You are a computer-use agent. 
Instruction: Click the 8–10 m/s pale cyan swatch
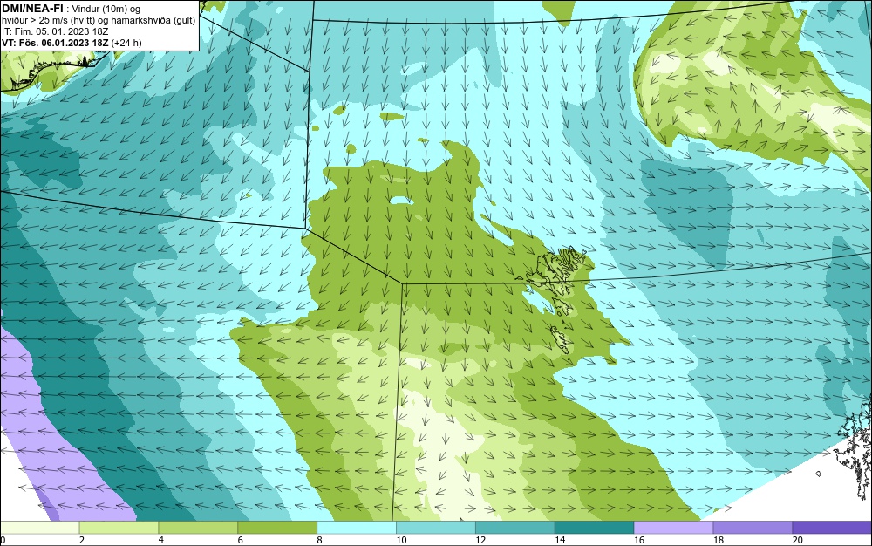(x=357, y=527)
